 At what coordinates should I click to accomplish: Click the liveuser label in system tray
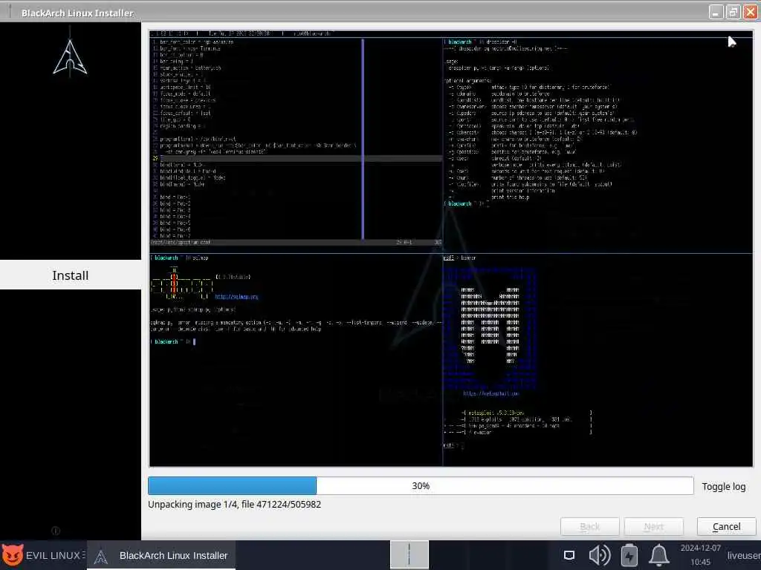[x=743, y=555]
